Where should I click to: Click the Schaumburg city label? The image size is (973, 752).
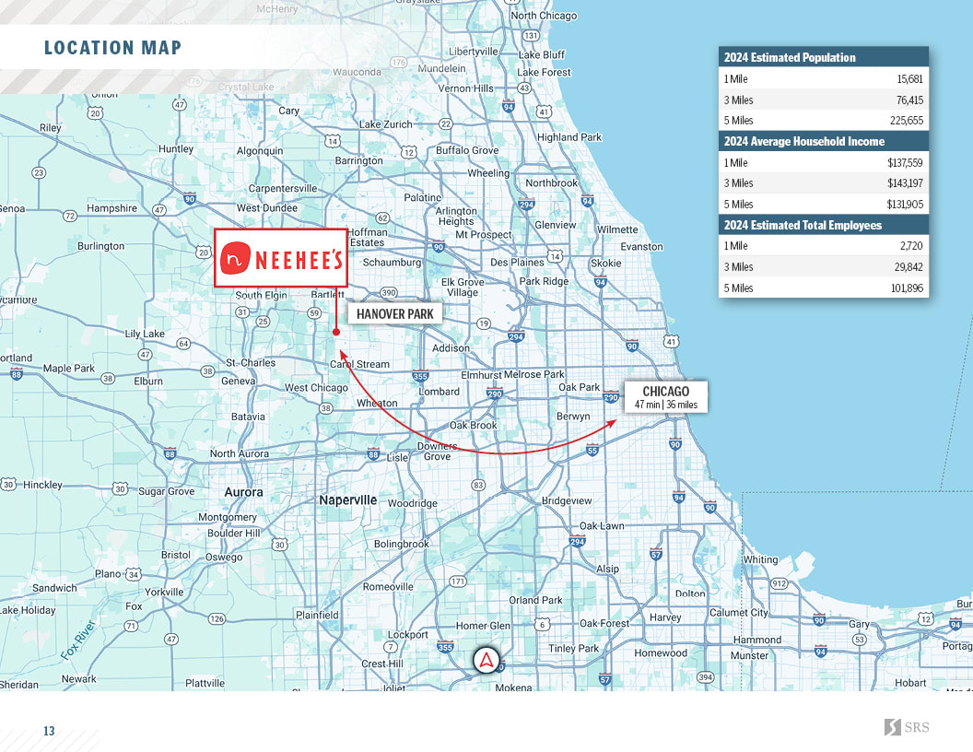[392, 263]
